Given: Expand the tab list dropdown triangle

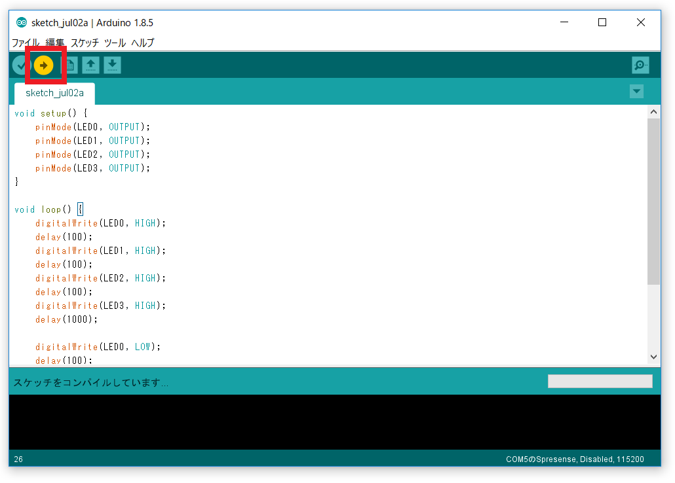Looking at the screenshot, I should pos(636,92).
